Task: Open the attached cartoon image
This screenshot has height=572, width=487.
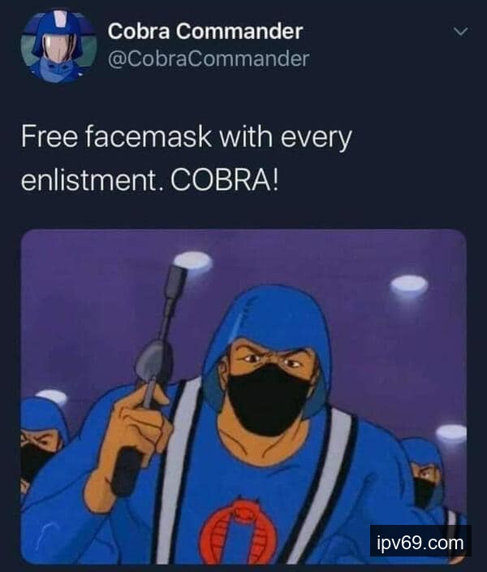Action: tap(243, 396)
